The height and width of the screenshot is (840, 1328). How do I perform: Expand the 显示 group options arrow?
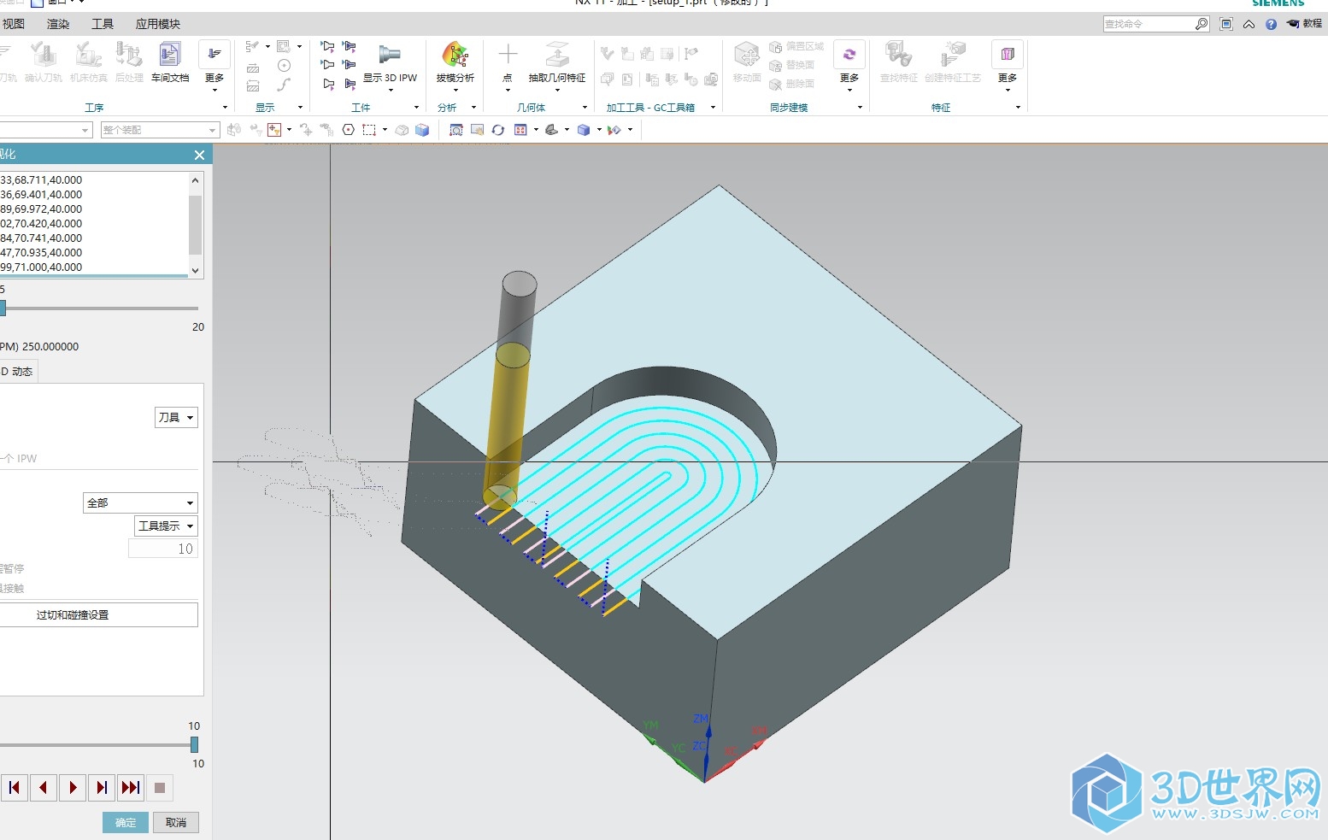click(x=300, y=108)
